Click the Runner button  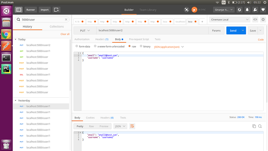[31, 10]
